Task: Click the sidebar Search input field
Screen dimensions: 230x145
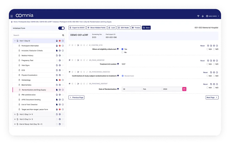Action: 37,35
